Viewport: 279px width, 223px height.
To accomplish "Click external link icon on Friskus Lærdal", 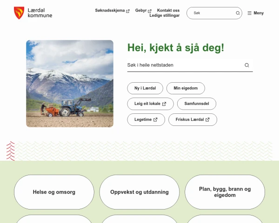I will (207, 120).
